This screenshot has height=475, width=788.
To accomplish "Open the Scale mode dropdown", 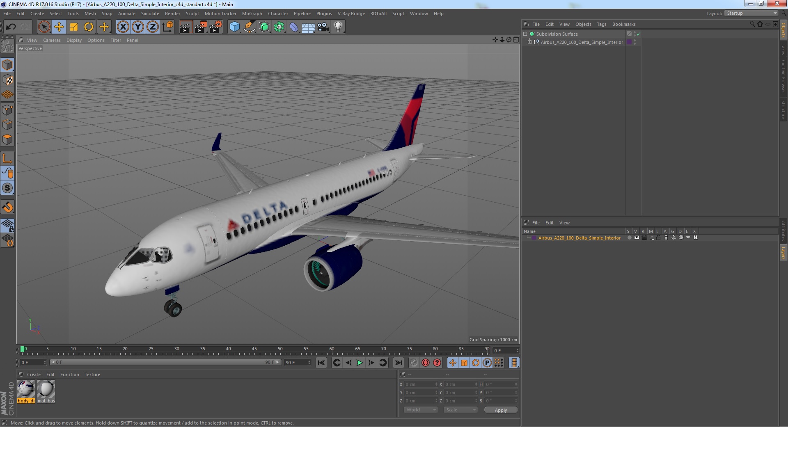I will coord(460,410).
